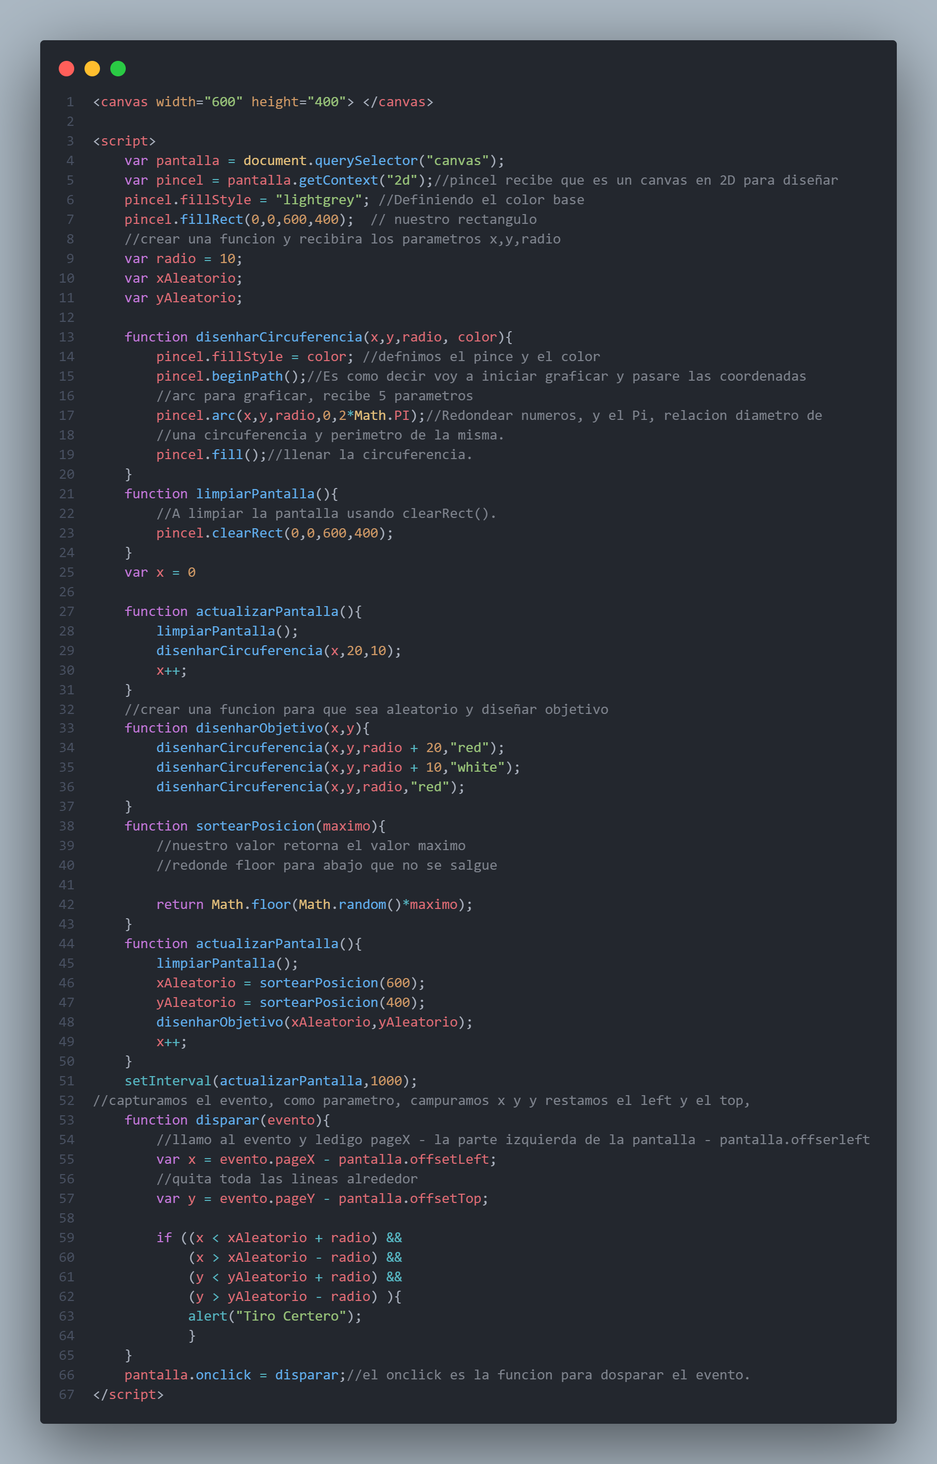Click pincel.fill() statement
The image size is (937, 1464).
211,454
